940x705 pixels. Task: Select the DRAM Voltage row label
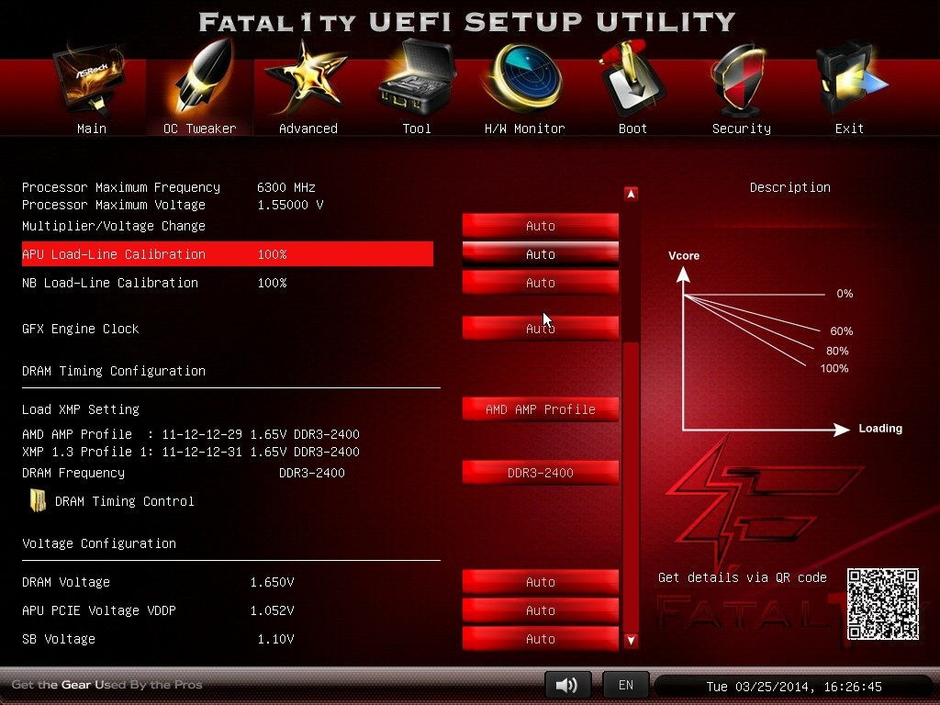[x=66, y=582]
